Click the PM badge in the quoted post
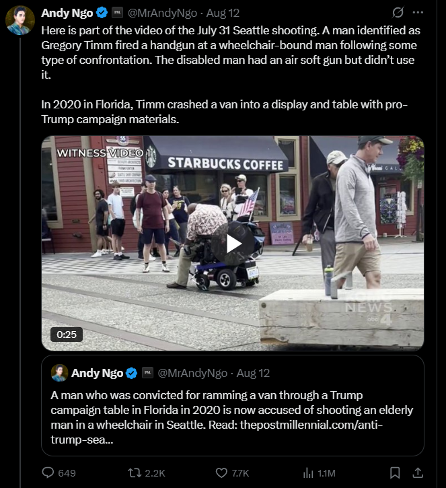446x488 pixels. coord(147,372)
